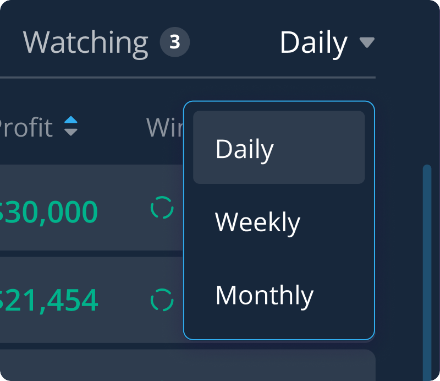Click the separator line under the Watching header
Screen dimensions: 440x381
(x=188, y=77)
